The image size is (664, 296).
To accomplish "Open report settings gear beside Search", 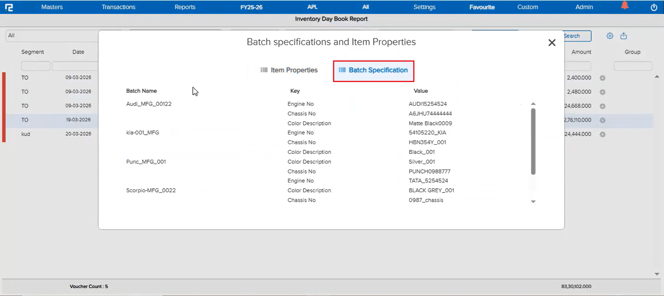I will click(x=610, y=36).
